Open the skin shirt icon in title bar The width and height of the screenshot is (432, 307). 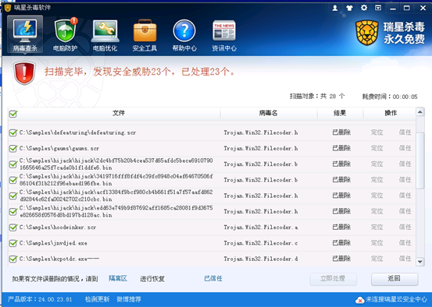(349, 8)
